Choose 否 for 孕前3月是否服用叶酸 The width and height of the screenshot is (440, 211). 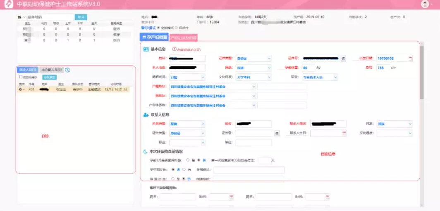coord(198,160)
